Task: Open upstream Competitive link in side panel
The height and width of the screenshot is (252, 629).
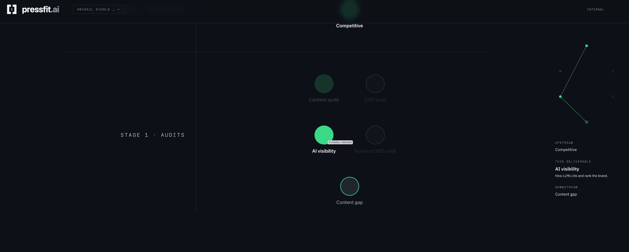Action: [566, 150]
